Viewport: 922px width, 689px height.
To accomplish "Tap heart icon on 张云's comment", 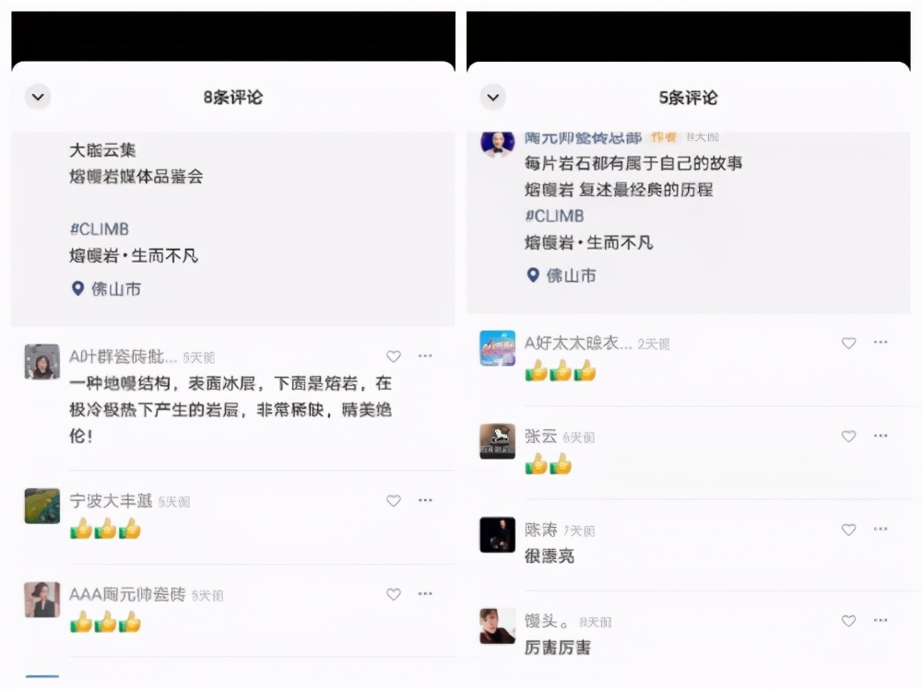I will (x=848, y=437).
